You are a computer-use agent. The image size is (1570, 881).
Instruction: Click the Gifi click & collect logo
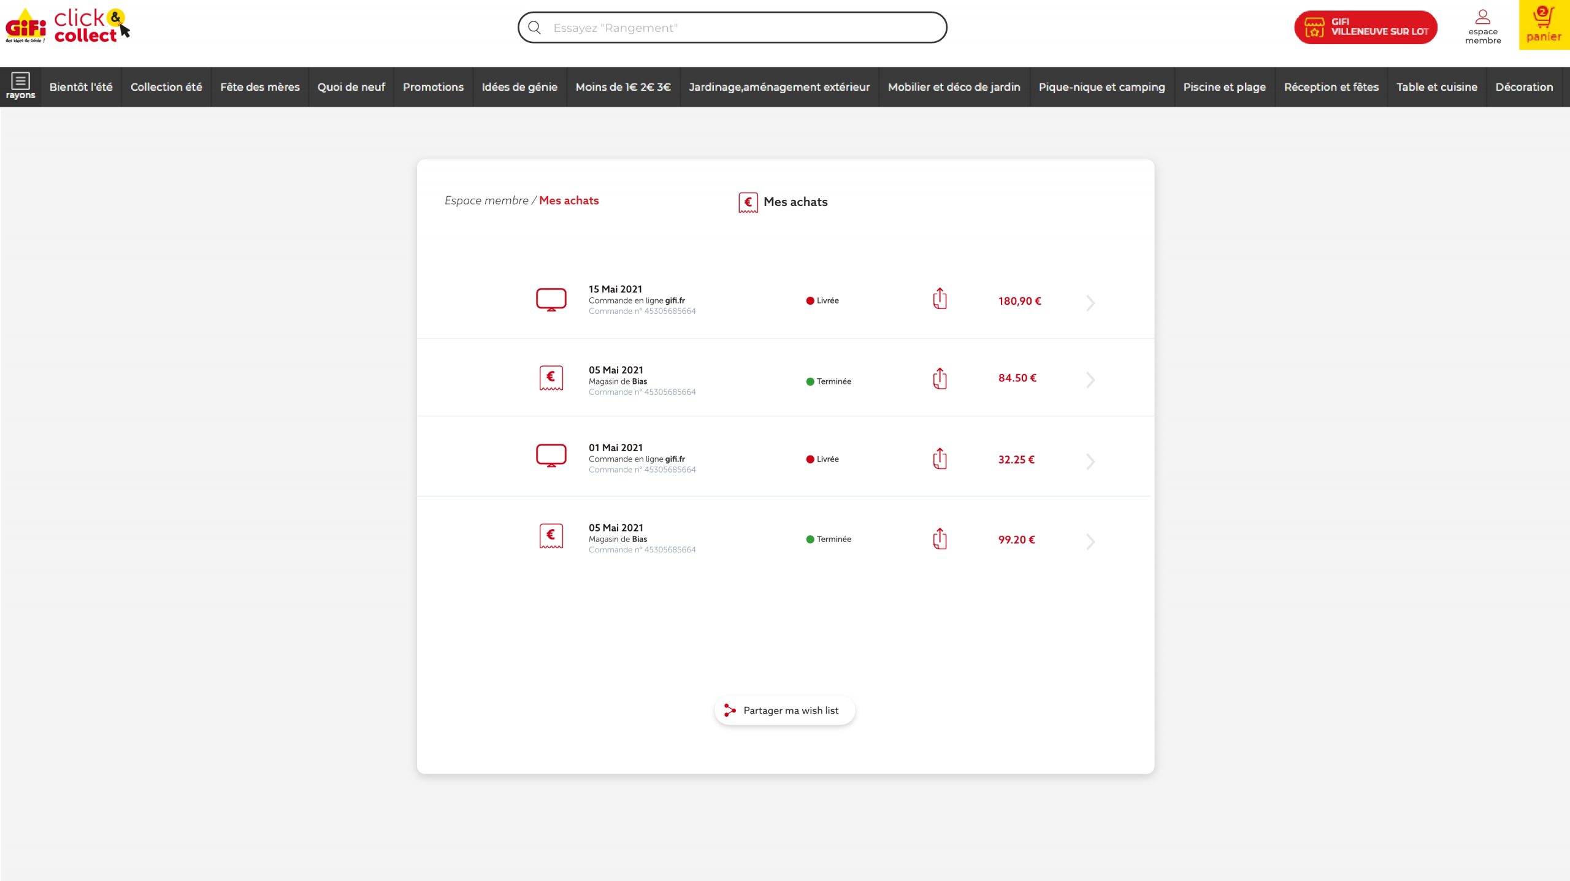pos(67,26)
